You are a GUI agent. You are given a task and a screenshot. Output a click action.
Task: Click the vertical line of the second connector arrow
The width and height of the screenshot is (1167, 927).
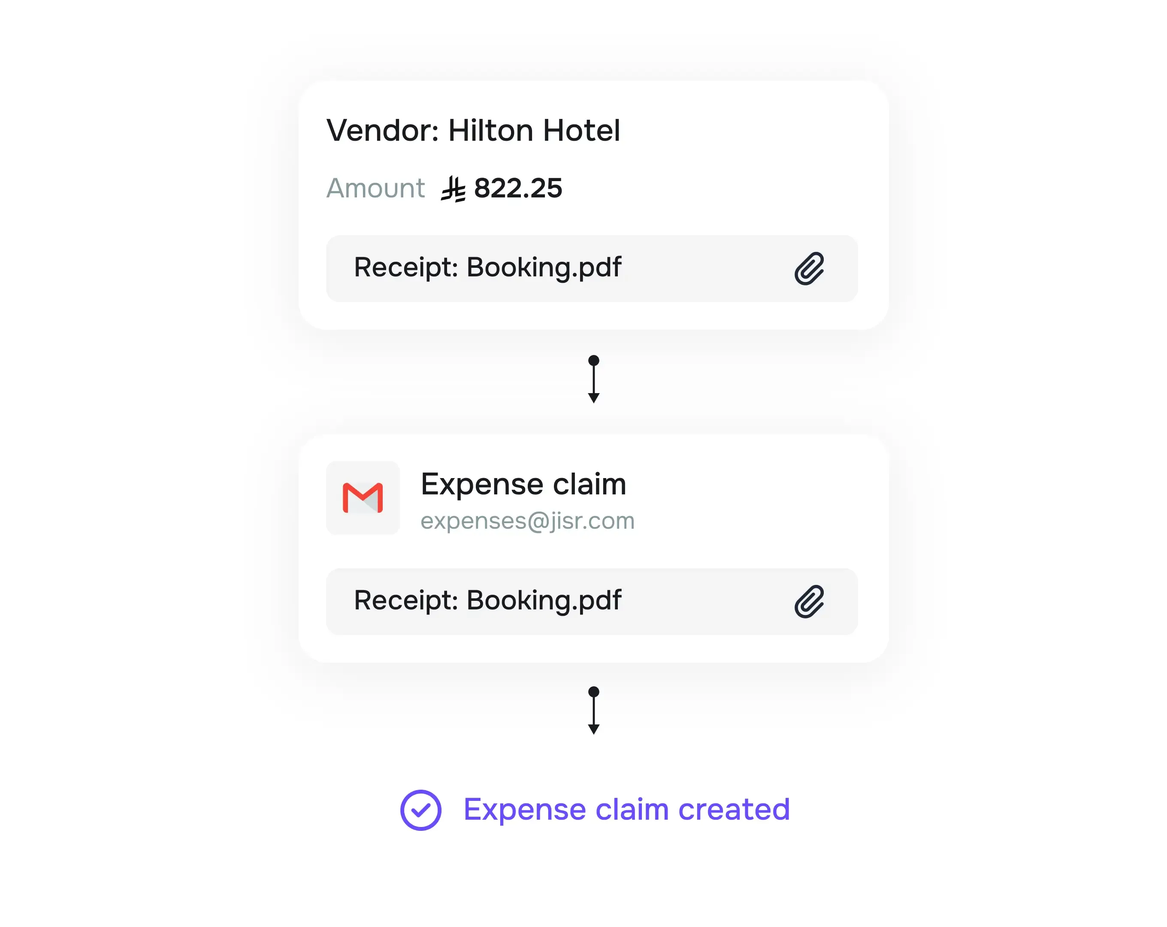pyautogui.click(x=594, y=711)
